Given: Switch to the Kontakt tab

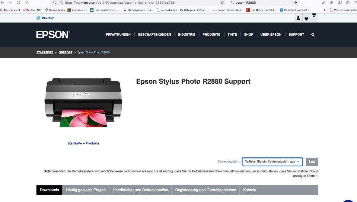Looking at the screenshot, I should pyautogui.click(x=250, y=190).
